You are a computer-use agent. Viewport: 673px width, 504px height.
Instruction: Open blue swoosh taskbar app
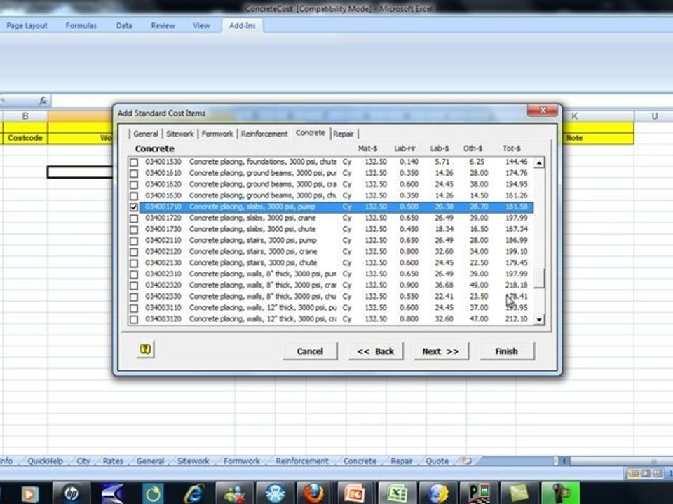(x=112, y=493)
